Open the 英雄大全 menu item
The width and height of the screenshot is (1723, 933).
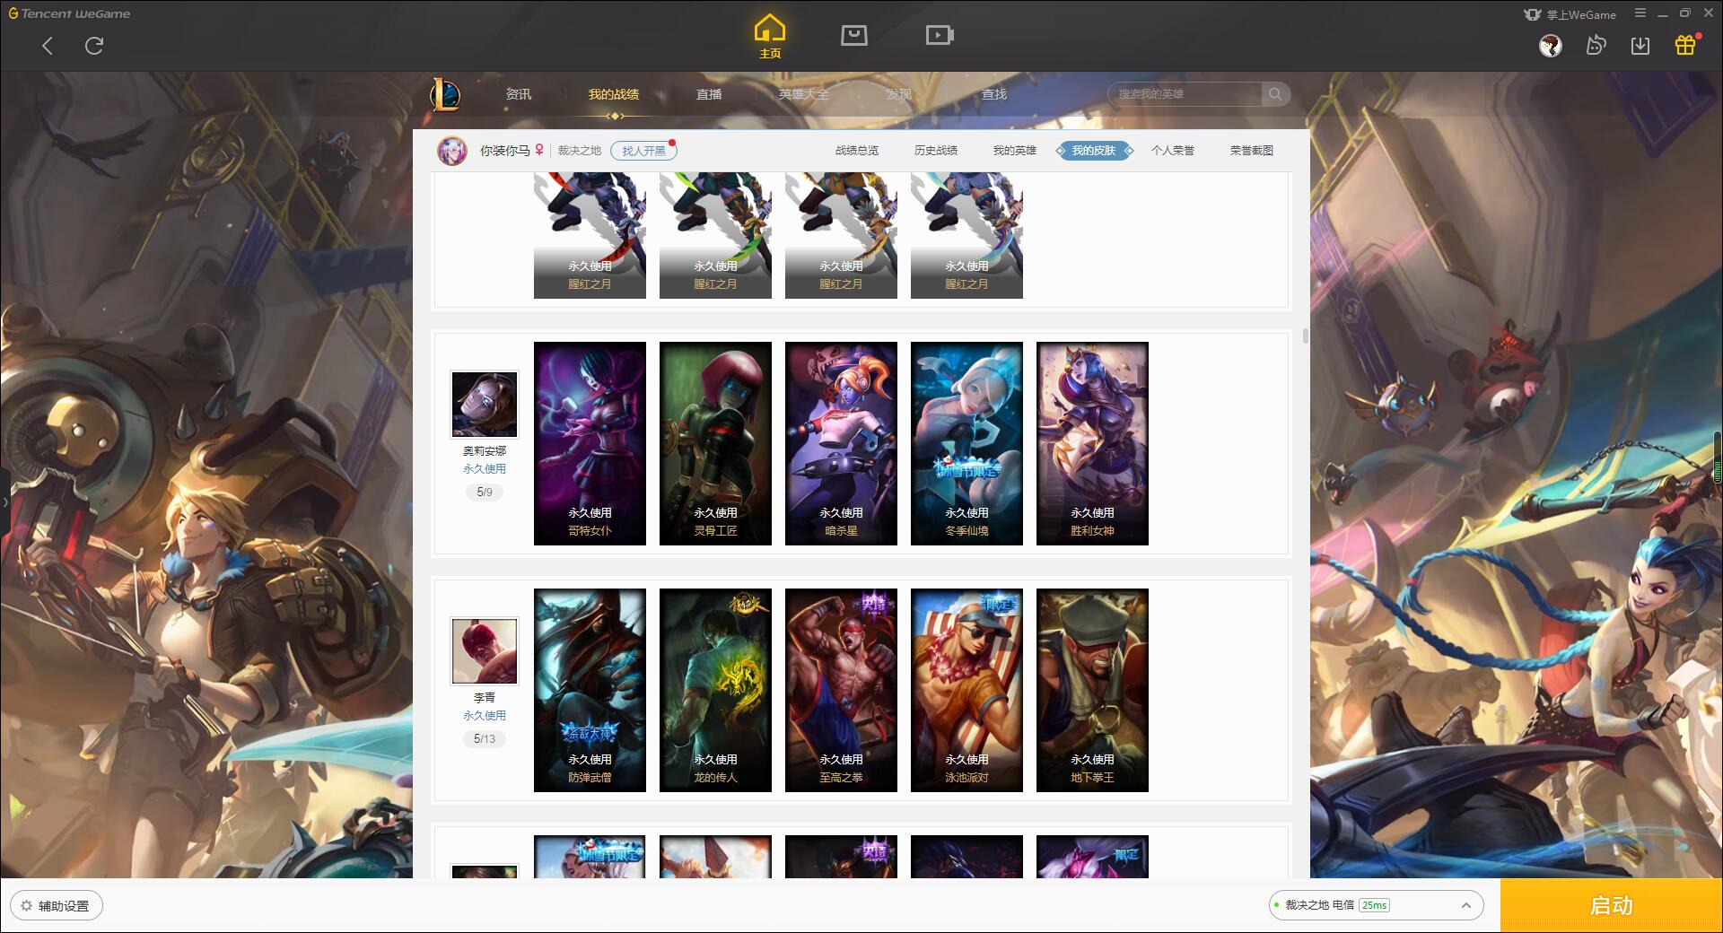point(804,94)
